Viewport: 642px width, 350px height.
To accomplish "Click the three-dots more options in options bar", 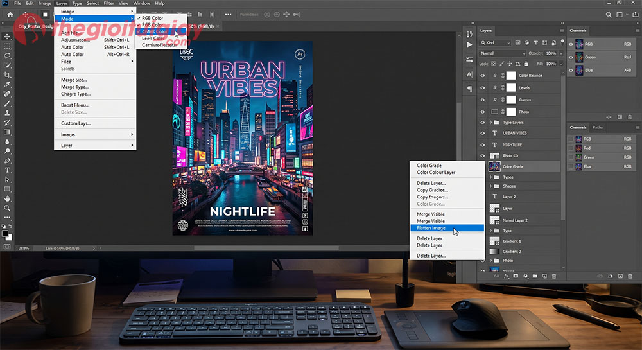I will pyautogui.click(x=228, y=15).
